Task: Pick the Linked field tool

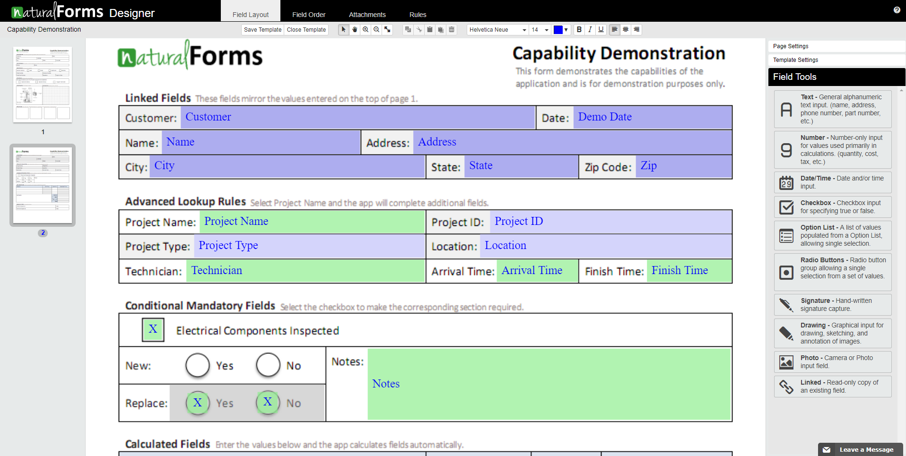Action: click(833, 387)
